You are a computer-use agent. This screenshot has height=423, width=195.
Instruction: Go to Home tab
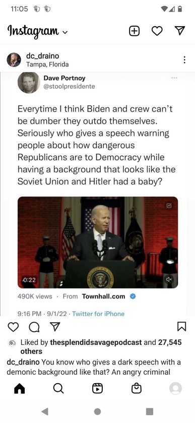(19, 389)
